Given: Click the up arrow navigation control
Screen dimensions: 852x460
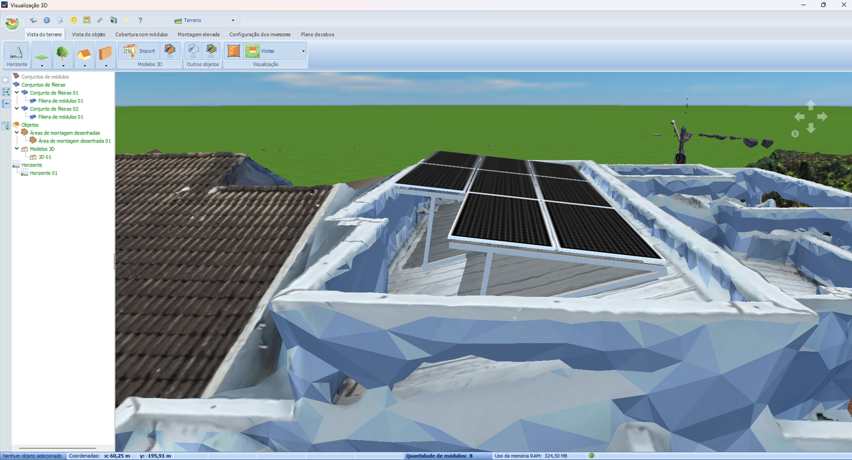Looking at the screenshot, I should click(x=810, y=105).
